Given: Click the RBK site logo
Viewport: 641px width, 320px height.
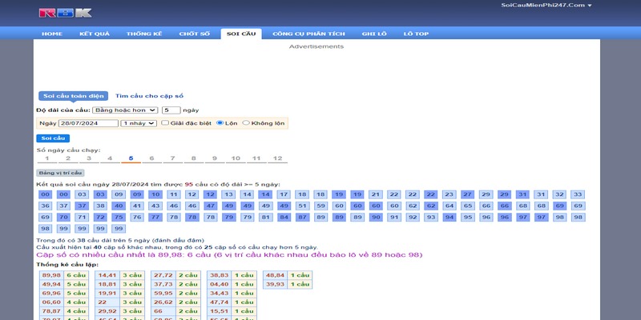Looking at the screenshot, I should 65,13.
